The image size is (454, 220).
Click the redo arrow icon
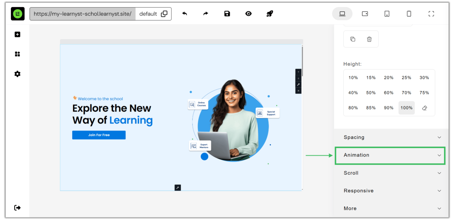point(206,14)
